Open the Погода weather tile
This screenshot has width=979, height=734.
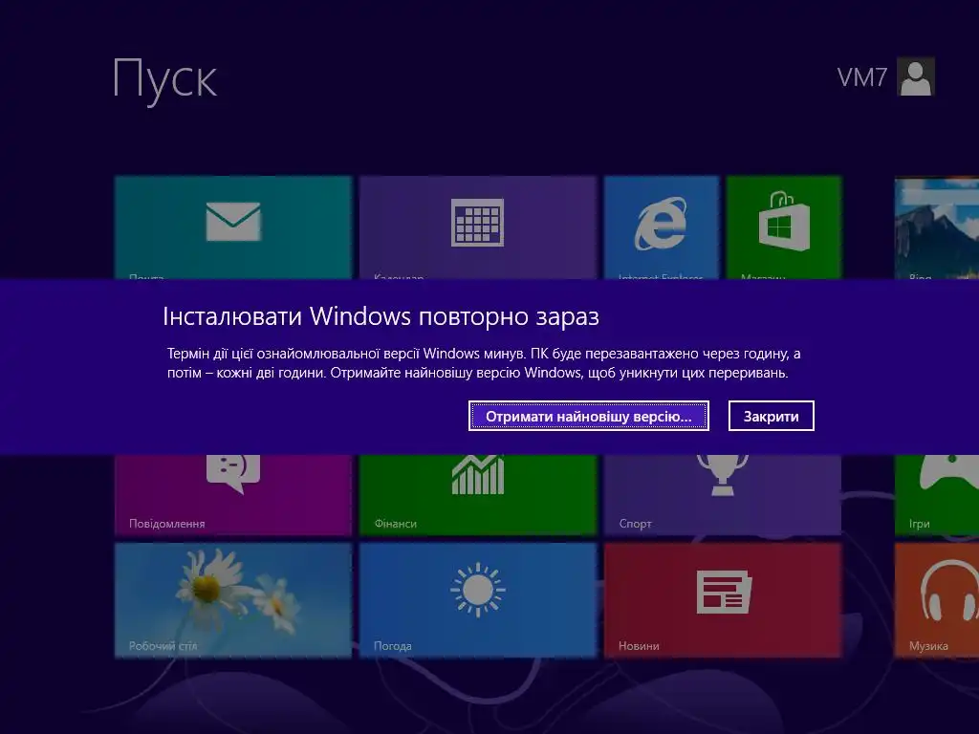(x=478, y=600)
